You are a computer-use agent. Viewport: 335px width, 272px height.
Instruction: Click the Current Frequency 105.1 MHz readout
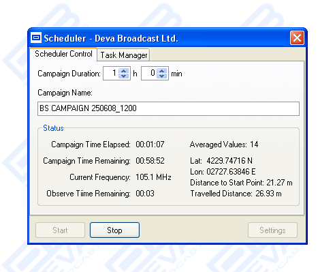coord(153,177)
